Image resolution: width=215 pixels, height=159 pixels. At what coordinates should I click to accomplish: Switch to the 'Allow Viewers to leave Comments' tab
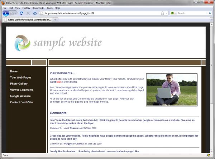(x=27, y=19)
